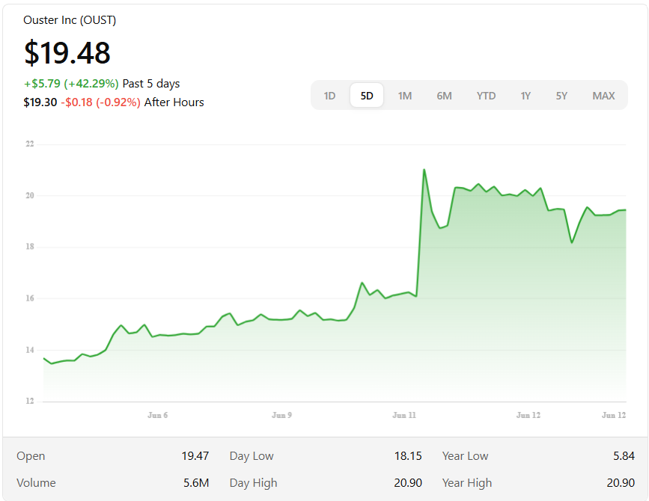
Task: Click the Day Low value 18.15
Action: (x=408, y=456)
